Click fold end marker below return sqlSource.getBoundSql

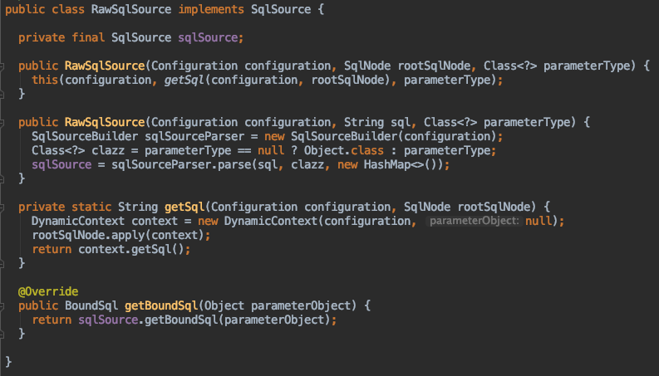tap(4, 334)
